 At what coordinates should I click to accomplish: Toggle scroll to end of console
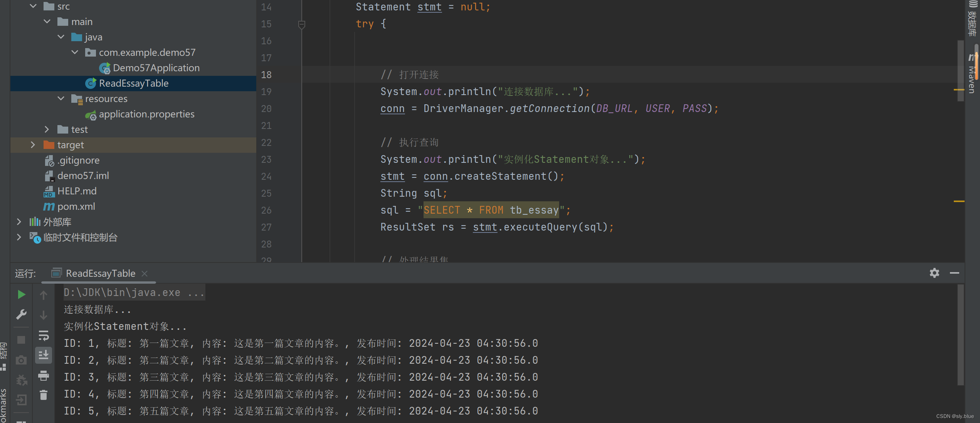coord(44,355)
